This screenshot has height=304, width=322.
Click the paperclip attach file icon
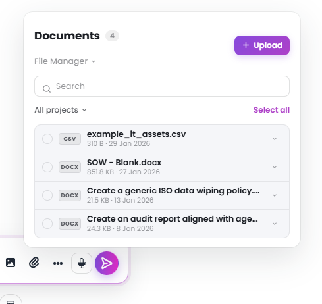(34, 263)
